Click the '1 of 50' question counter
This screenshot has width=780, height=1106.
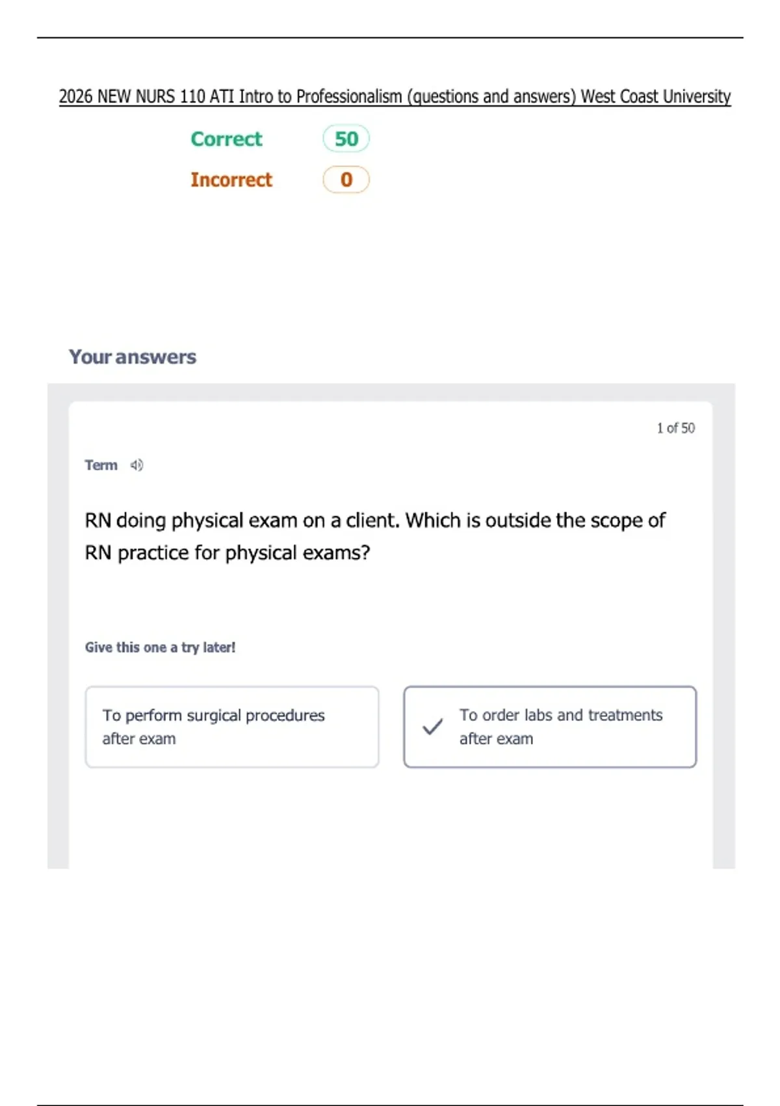675,428
